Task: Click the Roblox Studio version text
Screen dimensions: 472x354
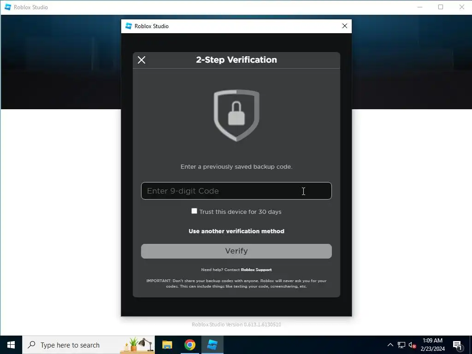Action: point(236,324)
